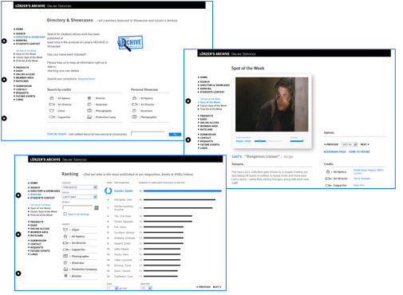Select the Photographer camera icon in Ranking credits
The width and height of the screenshot is (403, 295).
65,256
